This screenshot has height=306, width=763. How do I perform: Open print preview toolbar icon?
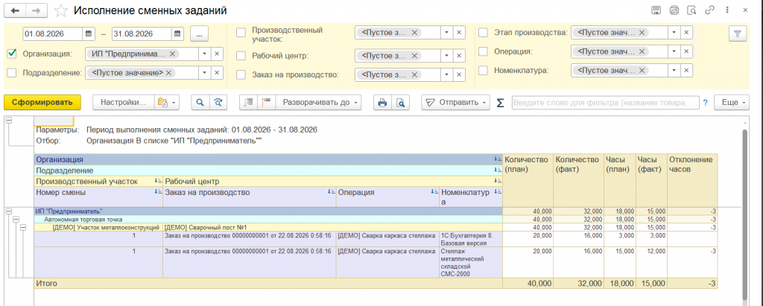[400, 103]
